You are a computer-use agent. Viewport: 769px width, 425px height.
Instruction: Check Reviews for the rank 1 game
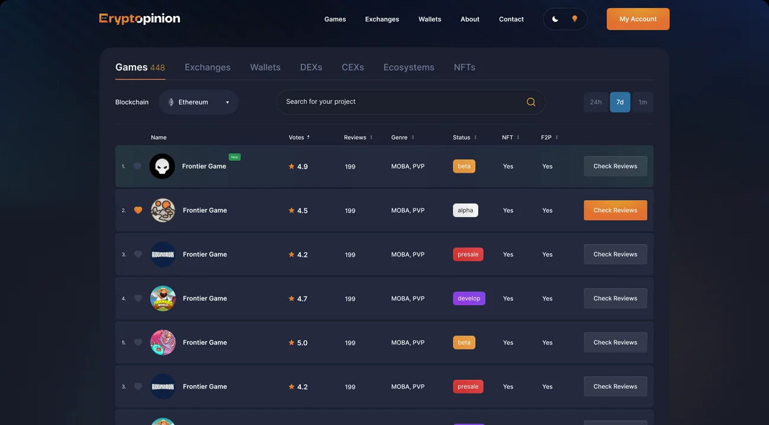tap(615, 166)
